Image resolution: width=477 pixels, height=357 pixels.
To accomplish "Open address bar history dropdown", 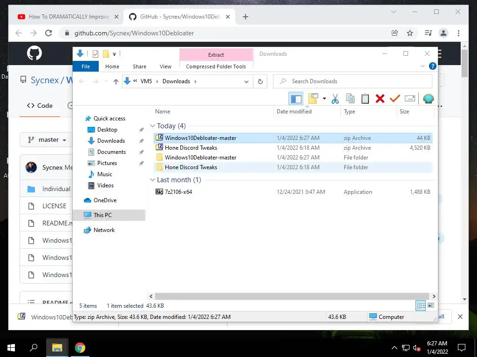I will click(246, 81).
